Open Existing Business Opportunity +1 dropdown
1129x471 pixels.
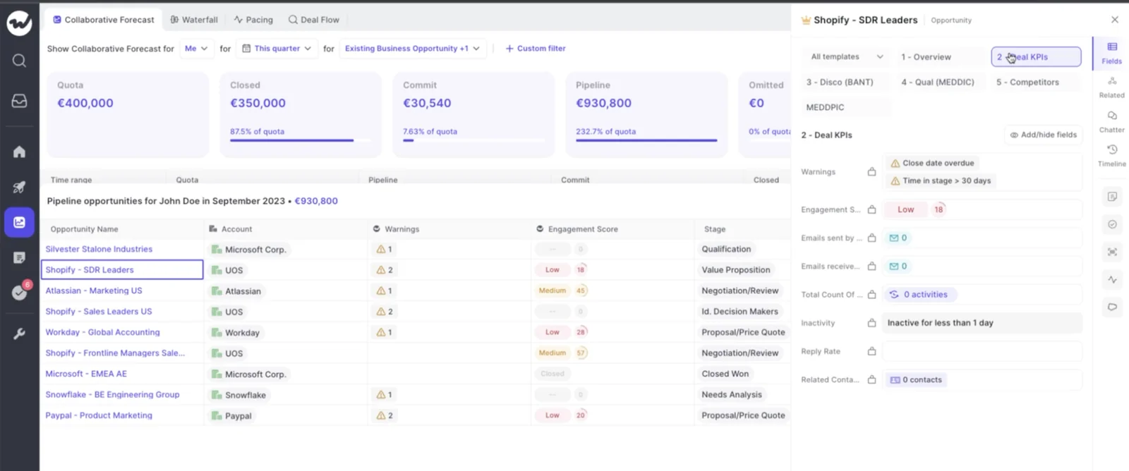412,49
